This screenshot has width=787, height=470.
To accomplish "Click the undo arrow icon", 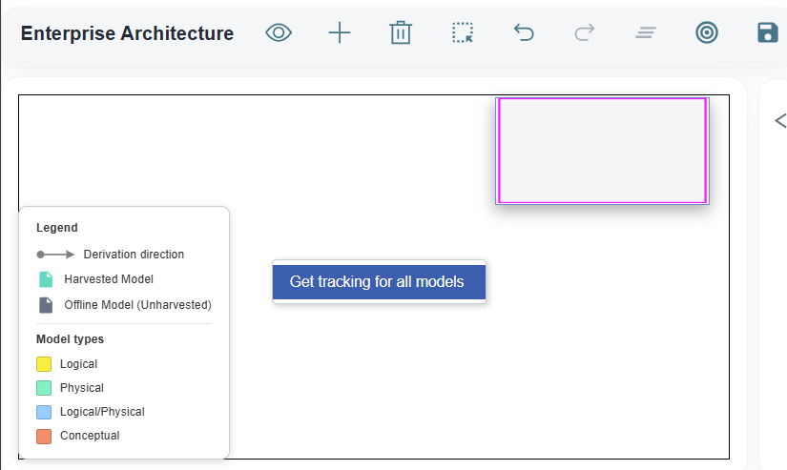I will [524, 33].
